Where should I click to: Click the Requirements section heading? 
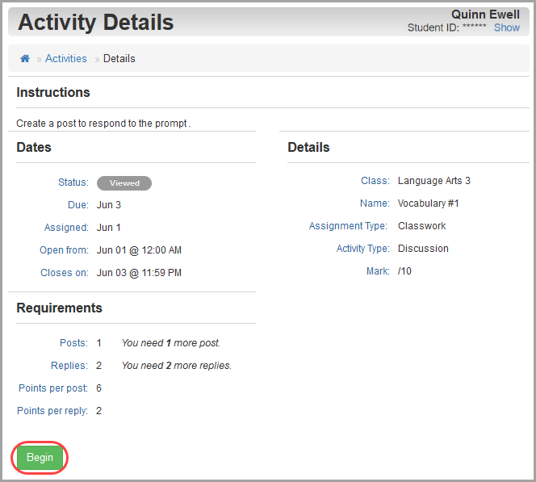point(60,308)
